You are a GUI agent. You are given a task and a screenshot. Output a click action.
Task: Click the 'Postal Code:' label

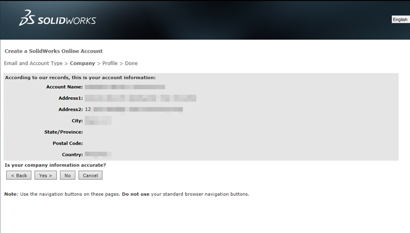[x=68, y=143]
